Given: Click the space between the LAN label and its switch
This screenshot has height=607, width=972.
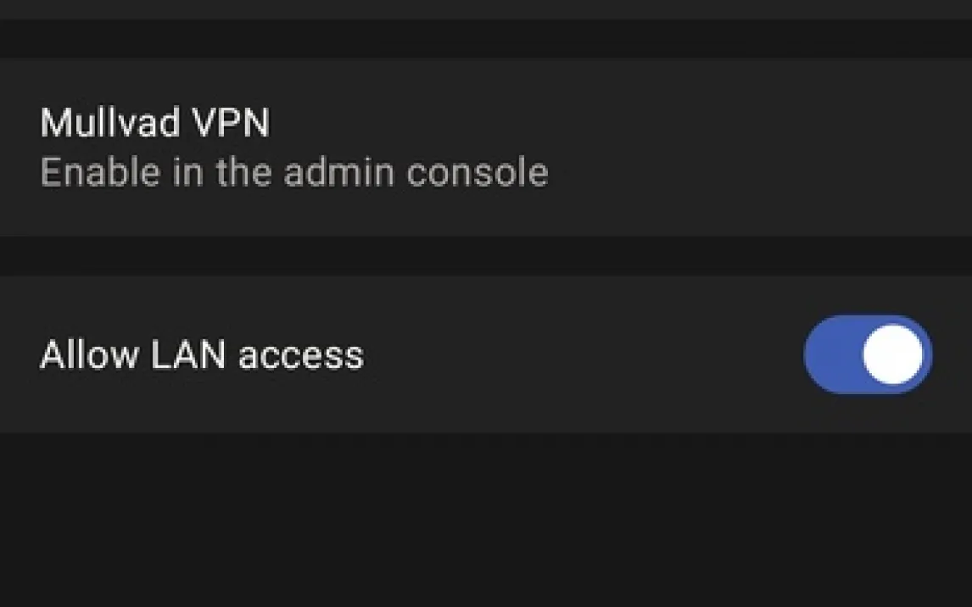Looking at the screenshot, I should pyautogui.click(x=583, y=354).
